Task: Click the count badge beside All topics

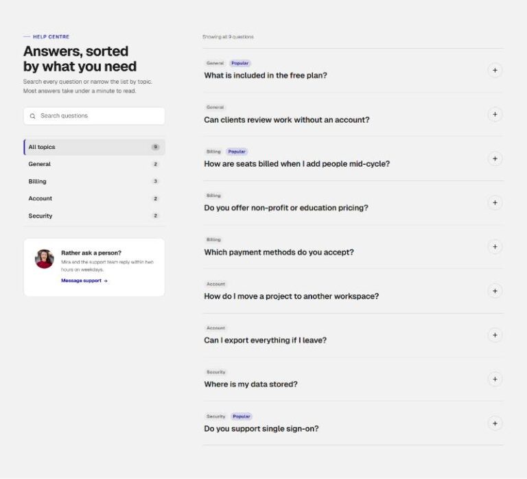Action: 155,147
